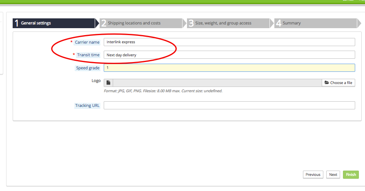Viewport: 365px width, 191px height.
Task: Click the Carrier name label
Action: [87, 42]
